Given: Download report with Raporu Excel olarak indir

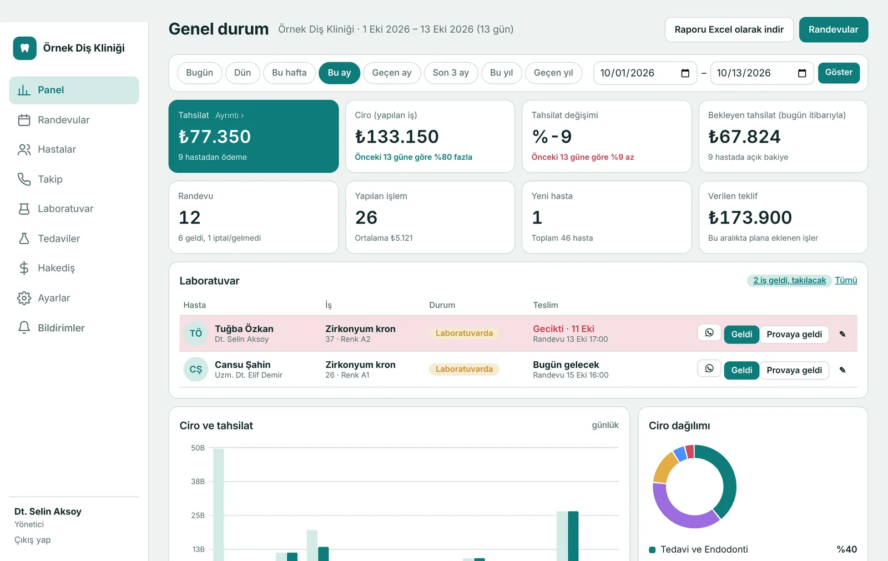Looking at the screenshot, I should 729,29.
